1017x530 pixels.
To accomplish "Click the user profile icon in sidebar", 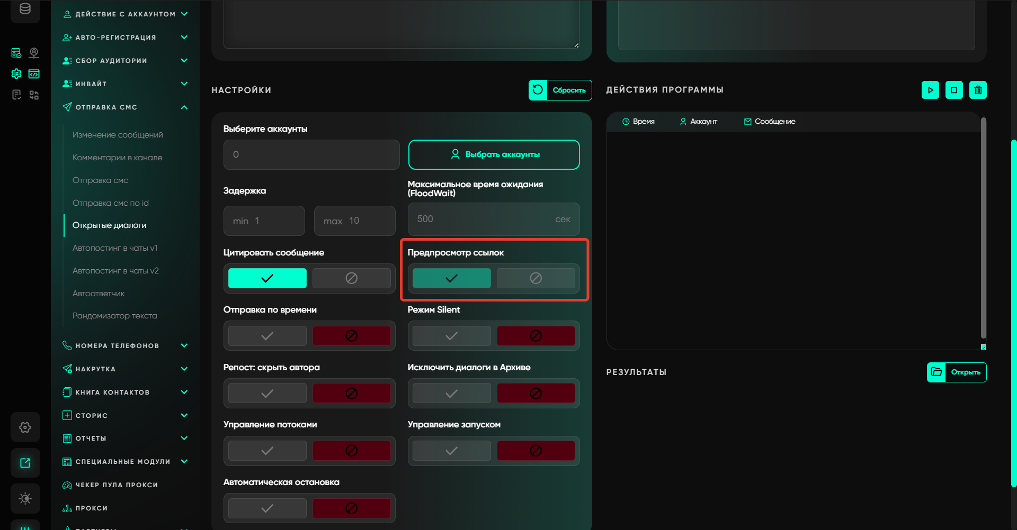I will click(x=34, y=53).
